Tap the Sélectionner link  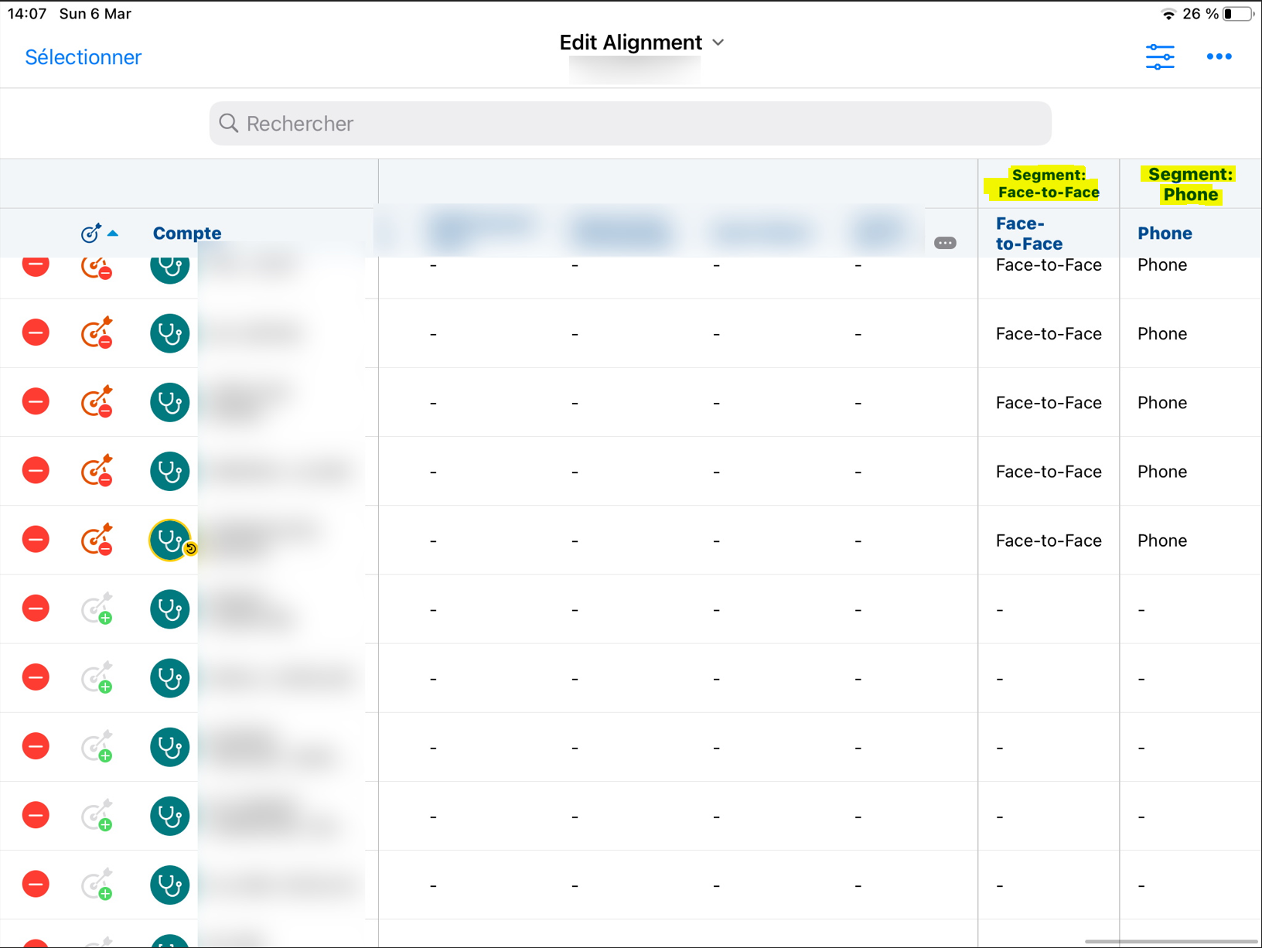84,57
